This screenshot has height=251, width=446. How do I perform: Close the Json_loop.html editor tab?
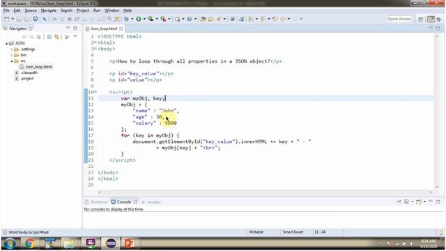coord(121,29)
